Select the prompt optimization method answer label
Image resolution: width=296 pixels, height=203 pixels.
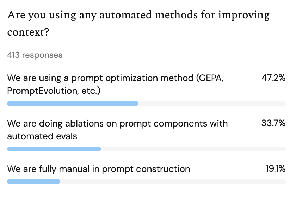click(x=115, y=78)
